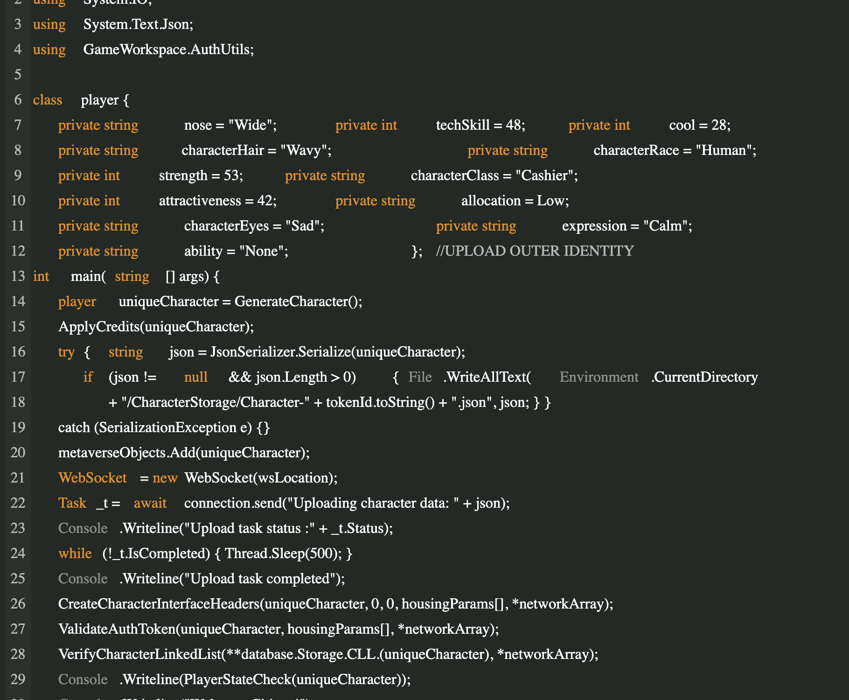The height and width of the screenshot is (700, 849).
Task: Click the 'while' keyword on line 24
Action: (x=75, y=553)
